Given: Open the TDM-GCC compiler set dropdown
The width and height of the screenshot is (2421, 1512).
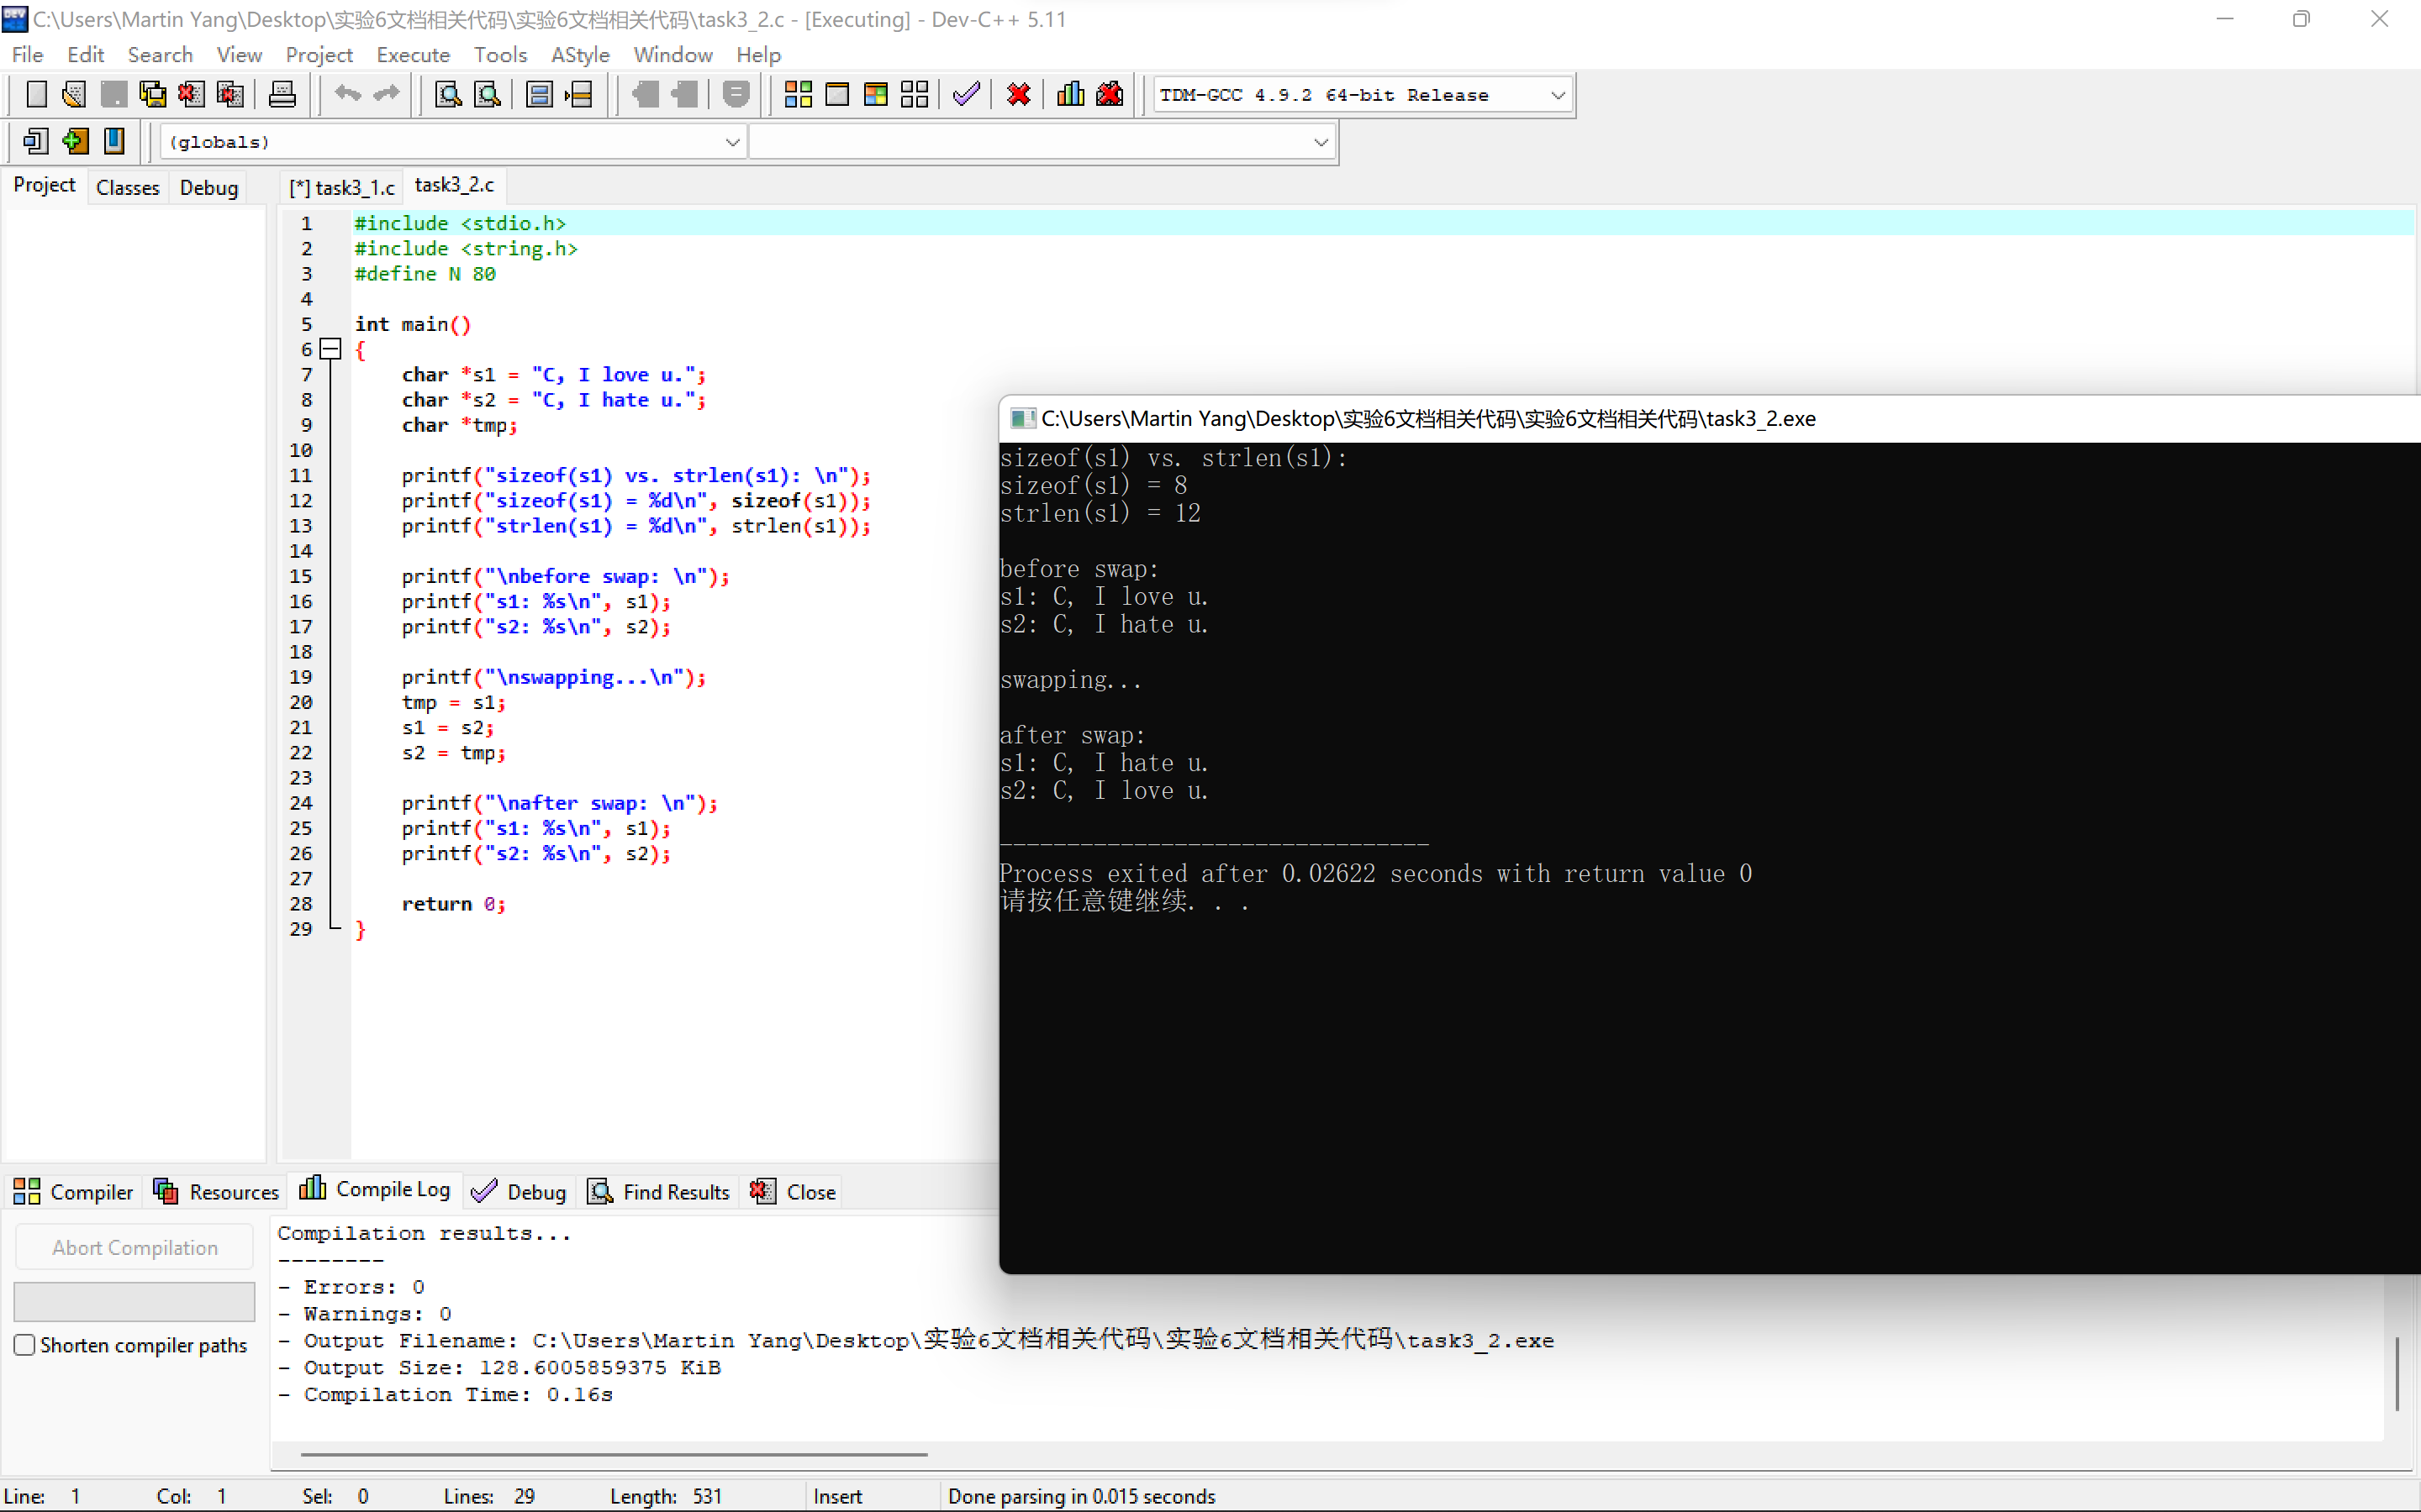Looking at the screenshot, I should click(1557, 95).
